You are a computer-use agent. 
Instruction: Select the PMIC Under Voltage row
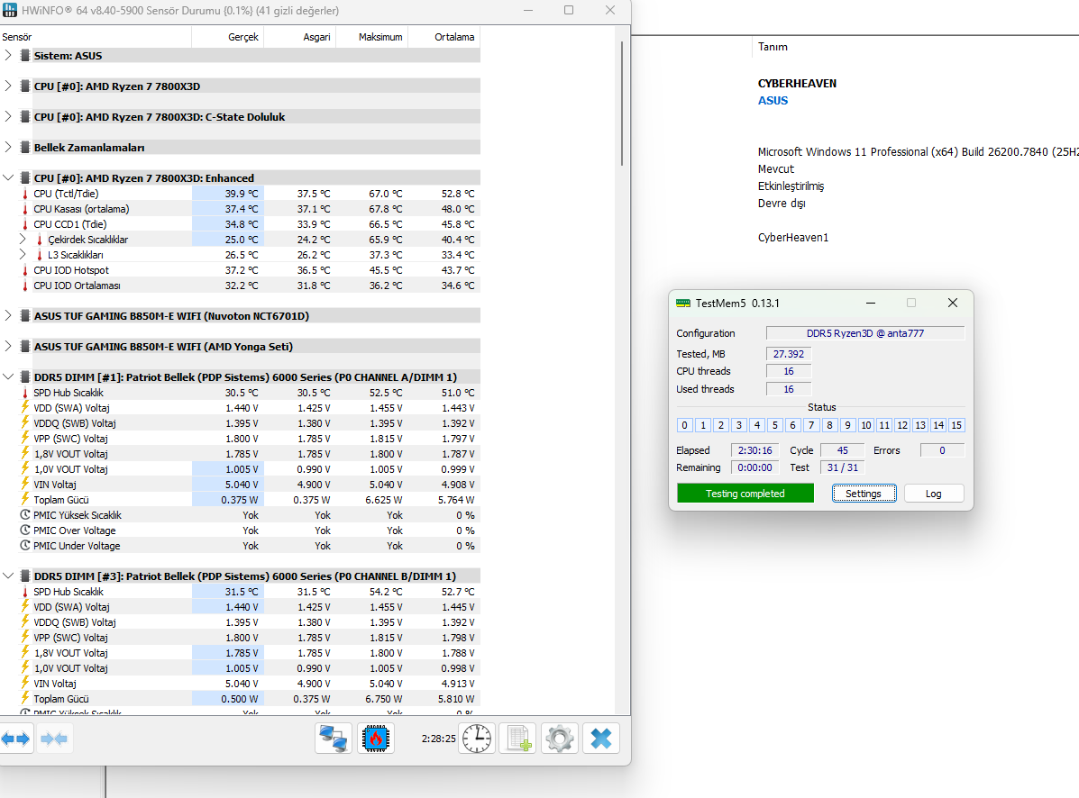(x=240, y=546)
